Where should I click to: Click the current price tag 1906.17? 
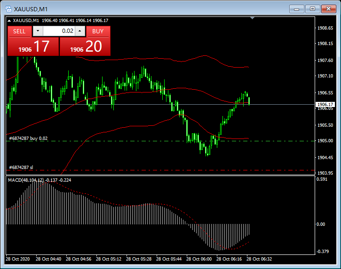pyautogui.click(x=325, y=104)
